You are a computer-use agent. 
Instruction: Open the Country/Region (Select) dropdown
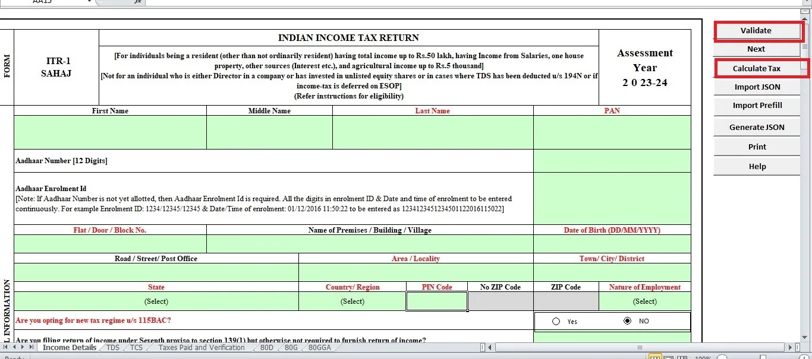click(353, 301)
